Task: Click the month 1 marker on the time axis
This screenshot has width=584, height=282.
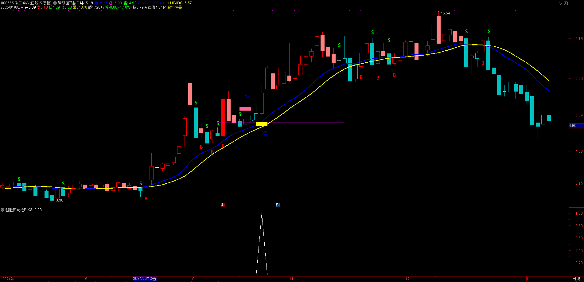Action: [527, 279]
